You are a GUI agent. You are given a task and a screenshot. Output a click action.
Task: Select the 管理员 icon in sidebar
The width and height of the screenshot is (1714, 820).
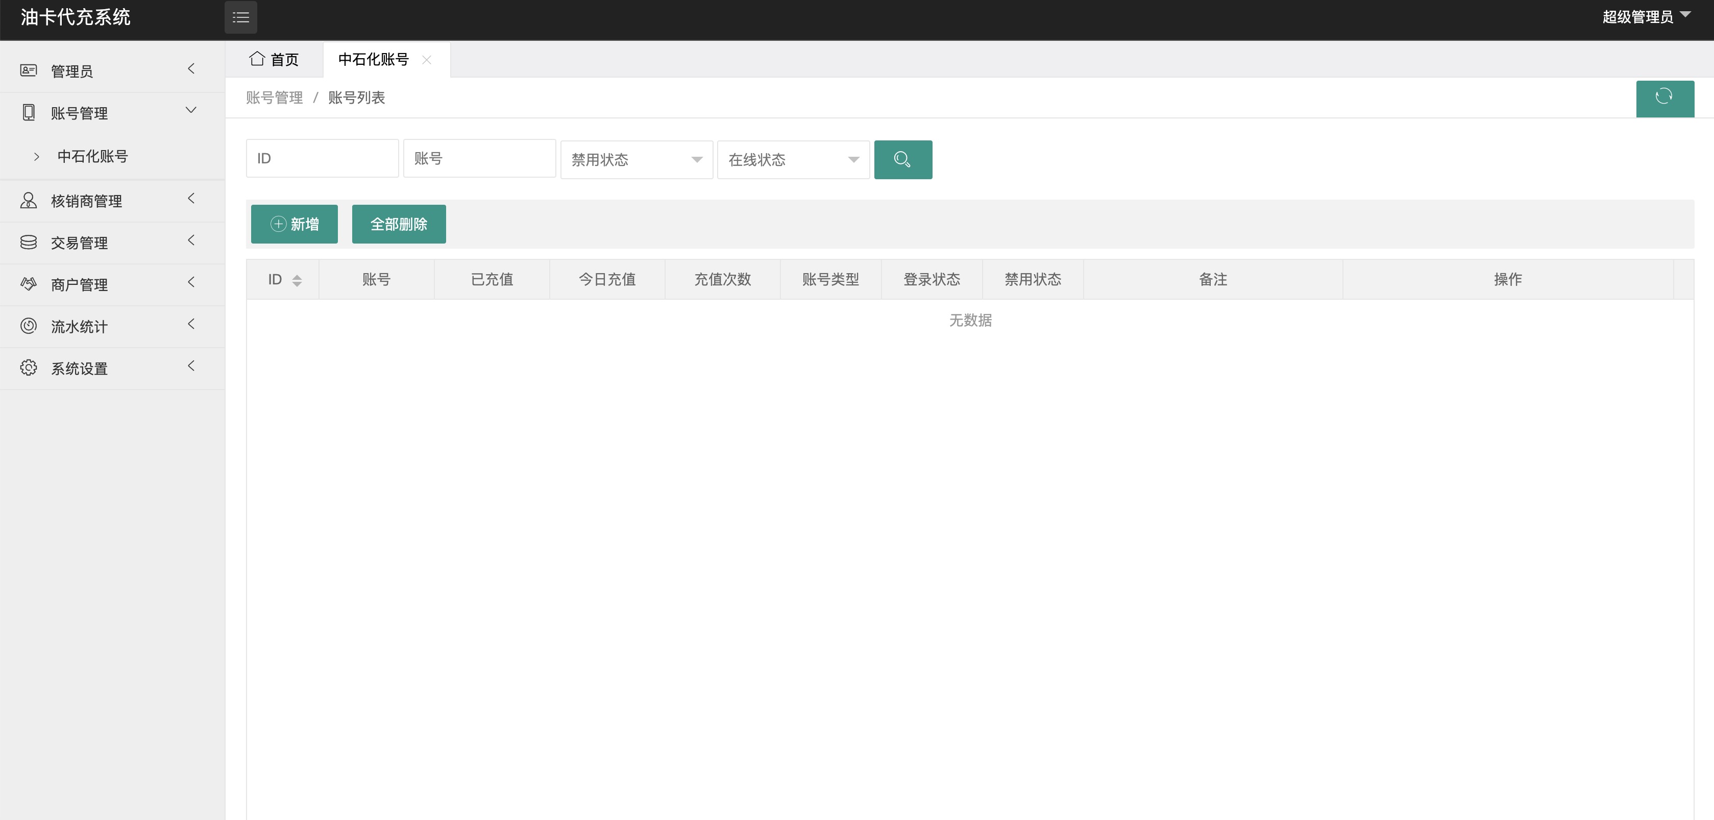(x=29, y=69)
